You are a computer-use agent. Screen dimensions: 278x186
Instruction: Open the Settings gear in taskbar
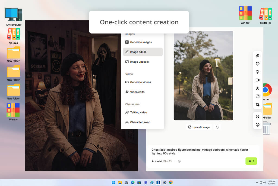click(165, 182)
